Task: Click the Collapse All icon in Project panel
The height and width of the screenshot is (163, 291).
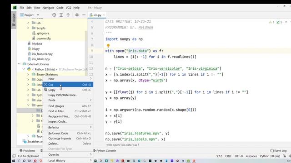Action: (68, 15)
